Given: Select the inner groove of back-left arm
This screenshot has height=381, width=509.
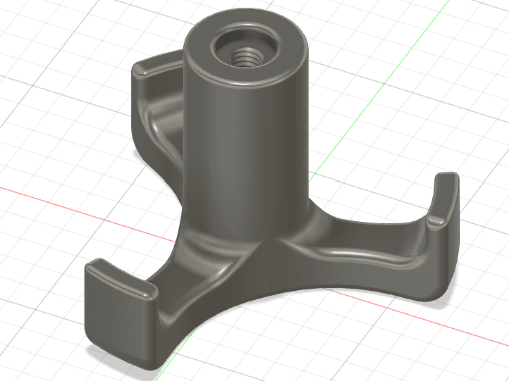Looking at the screenshot, I should click(162, 113).
